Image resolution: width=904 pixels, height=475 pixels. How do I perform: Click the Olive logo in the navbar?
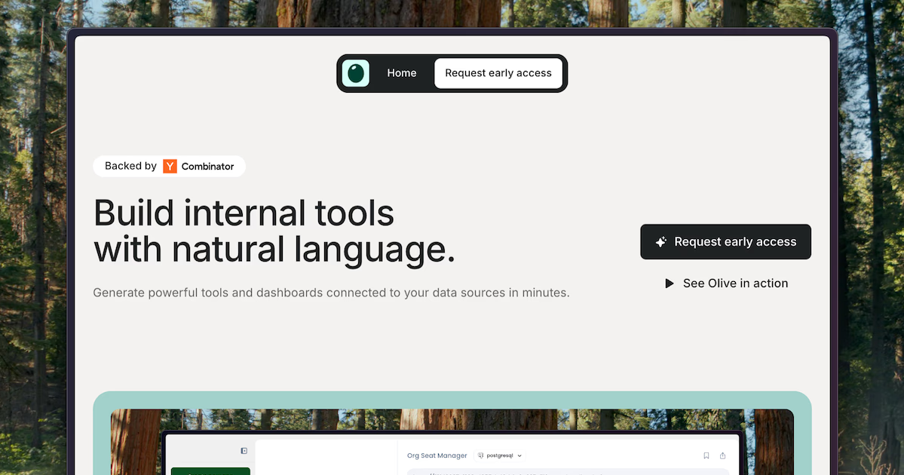(x=355, y=73)
